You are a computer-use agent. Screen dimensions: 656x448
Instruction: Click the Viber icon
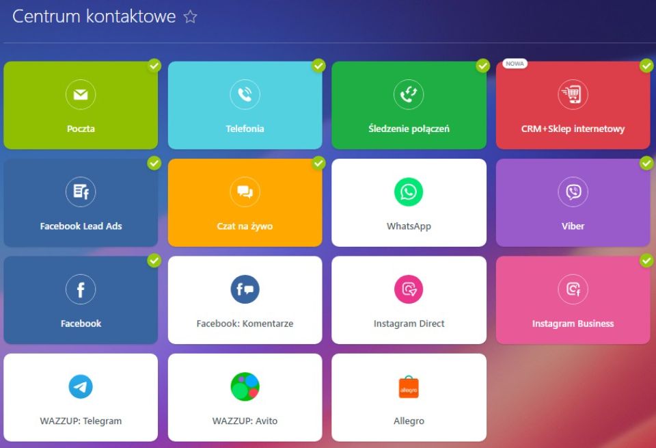click(x=573, y=192)
